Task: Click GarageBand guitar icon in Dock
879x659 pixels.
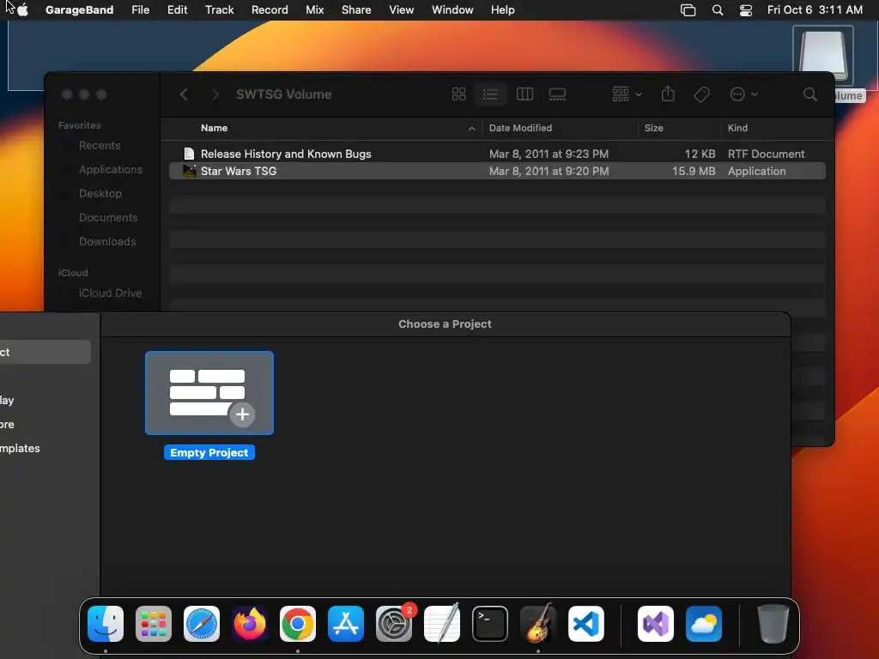Action: point(538,624)
